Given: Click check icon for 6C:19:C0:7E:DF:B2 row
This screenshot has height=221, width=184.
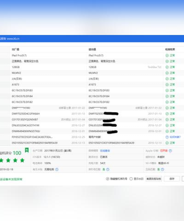Looking at the screenshot, I should 167,102.
